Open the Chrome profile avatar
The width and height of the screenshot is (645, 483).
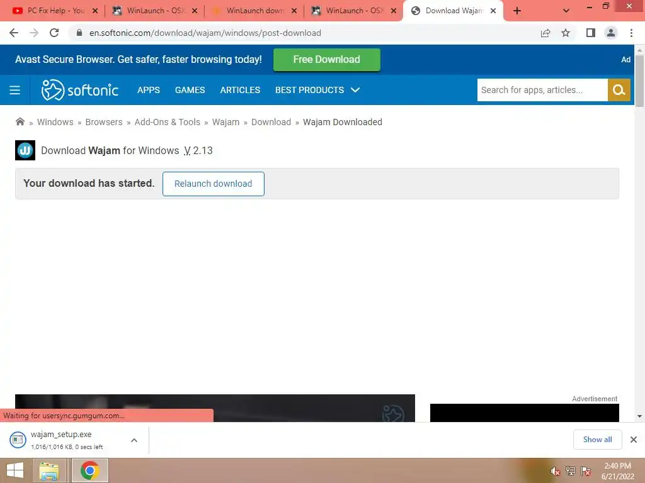coord(611,33)
